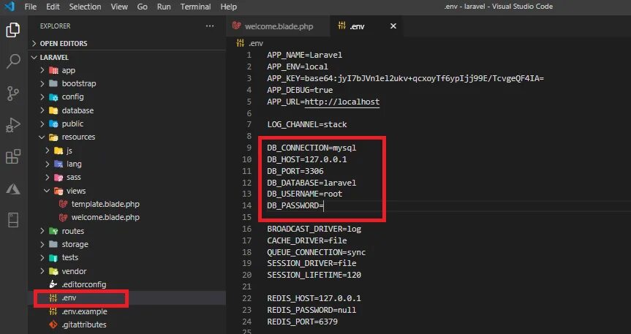Click the sass folder icon
631x334 pixels.
[58, 178]
